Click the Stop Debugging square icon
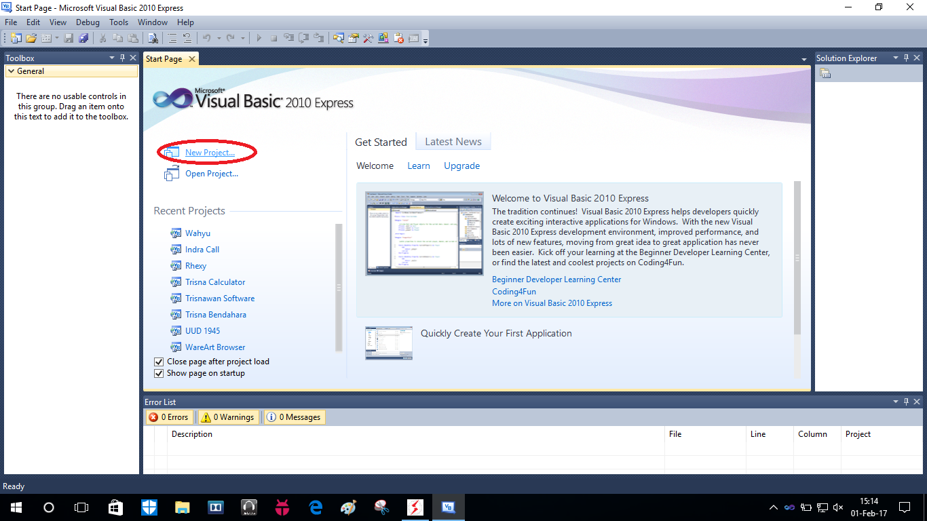Viewport: 927px width, 521px height. (x=273, y=38)
